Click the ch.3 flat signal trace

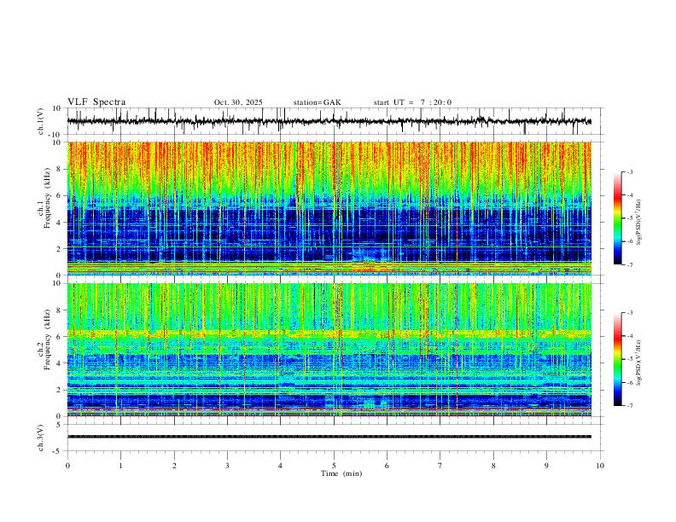coord(329,437)
